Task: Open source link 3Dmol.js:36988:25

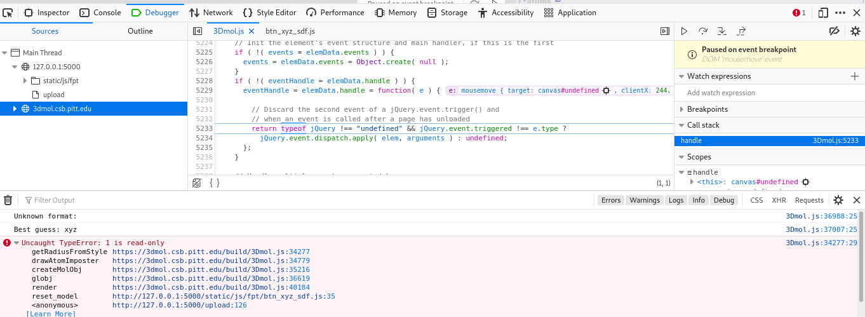Action: [821, 216]
